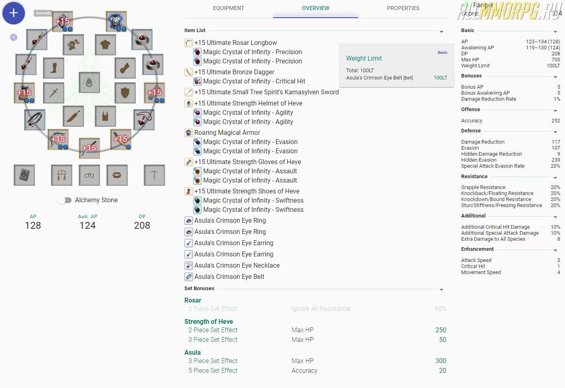This screenshot has width=565, height=388.
Task: Click the center crystal slot
Action: (x=89, y=83)
